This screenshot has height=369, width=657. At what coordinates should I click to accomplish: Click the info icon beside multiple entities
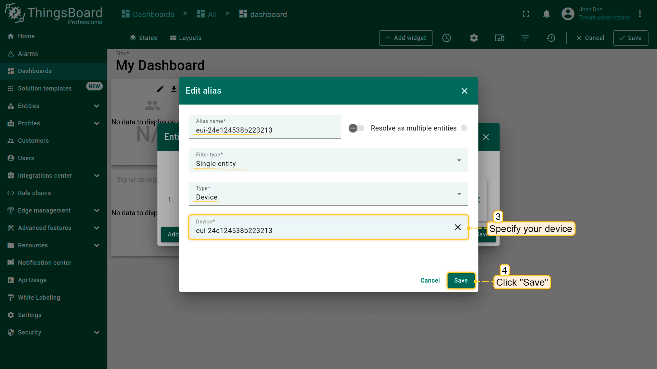tap(464, 128)
